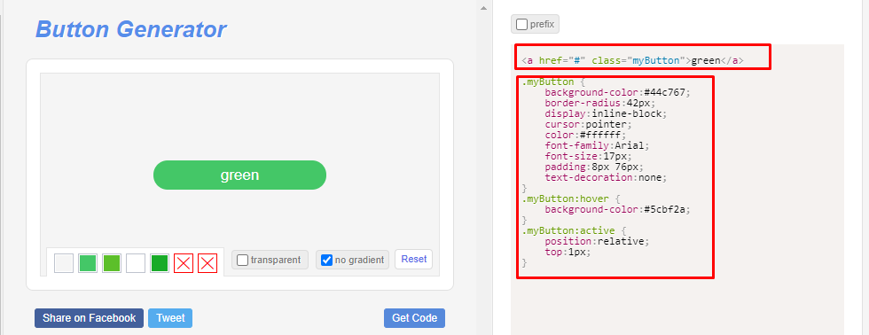
Task: Click the color:#ffffff line
Action: [x=584, y=135]
